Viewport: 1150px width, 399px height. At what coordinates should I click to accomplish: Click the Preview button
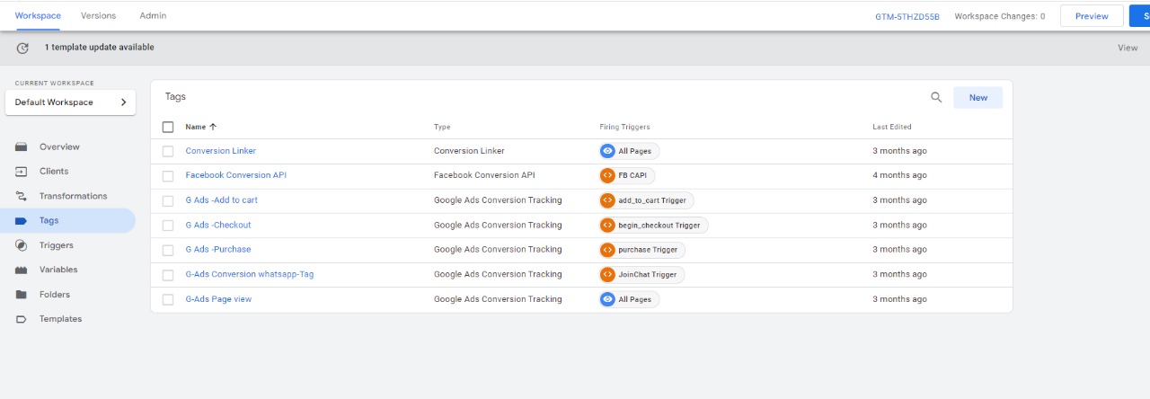click(1091, 16)
